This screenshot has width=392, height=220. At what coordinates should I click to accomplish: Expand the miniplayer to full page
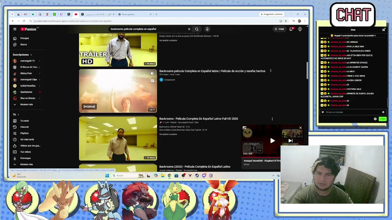(x=244, y=128)
